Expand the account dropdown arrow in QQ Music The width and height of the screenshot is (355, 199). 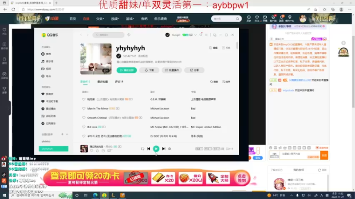pos(195,35)
